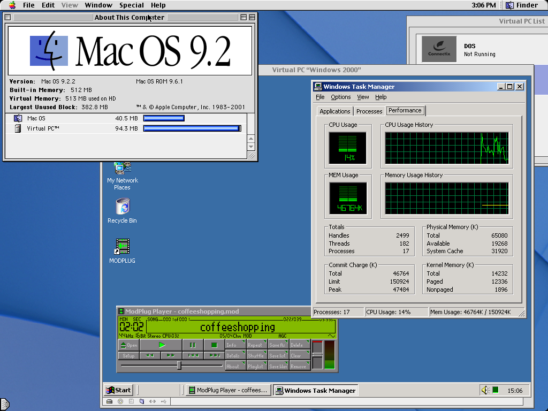This screenshot has height=411, width=548.
Task: Click the About button in ModPlug
Action: click(x=235, y=366)
